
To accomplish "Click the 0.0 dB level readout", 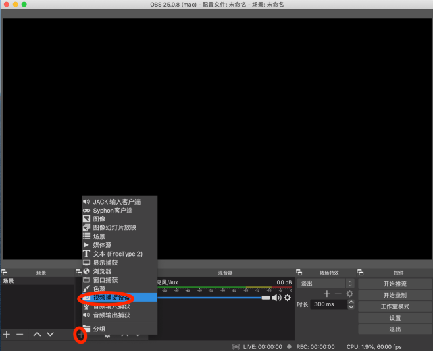I will [284, 282].
